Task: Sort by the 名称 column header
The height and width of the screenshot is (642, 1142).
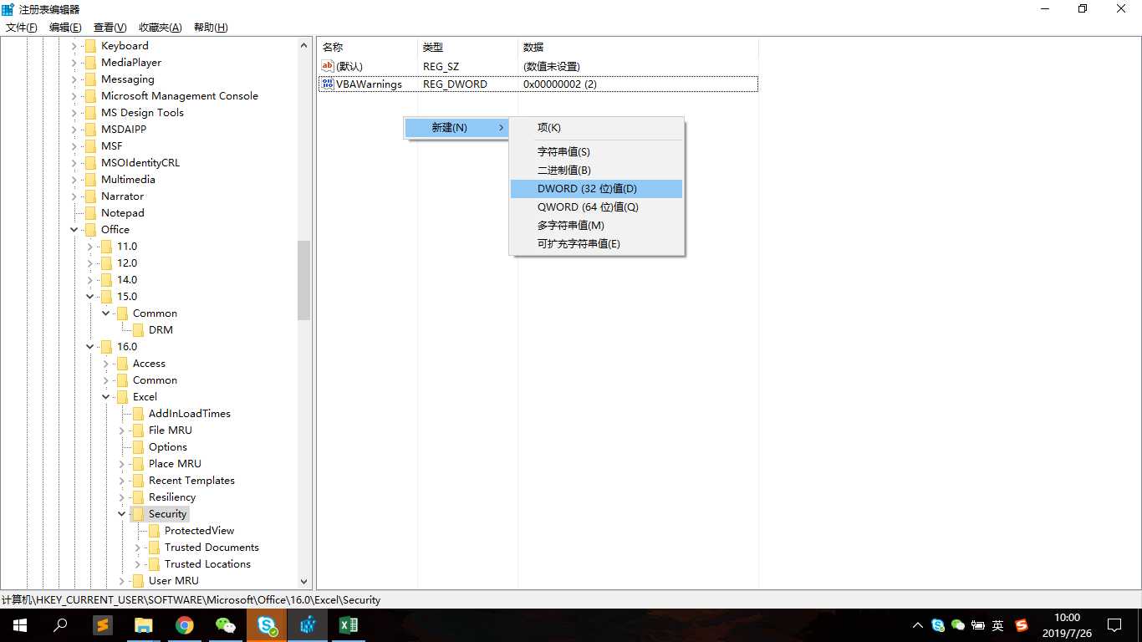Action: [368, 48]
